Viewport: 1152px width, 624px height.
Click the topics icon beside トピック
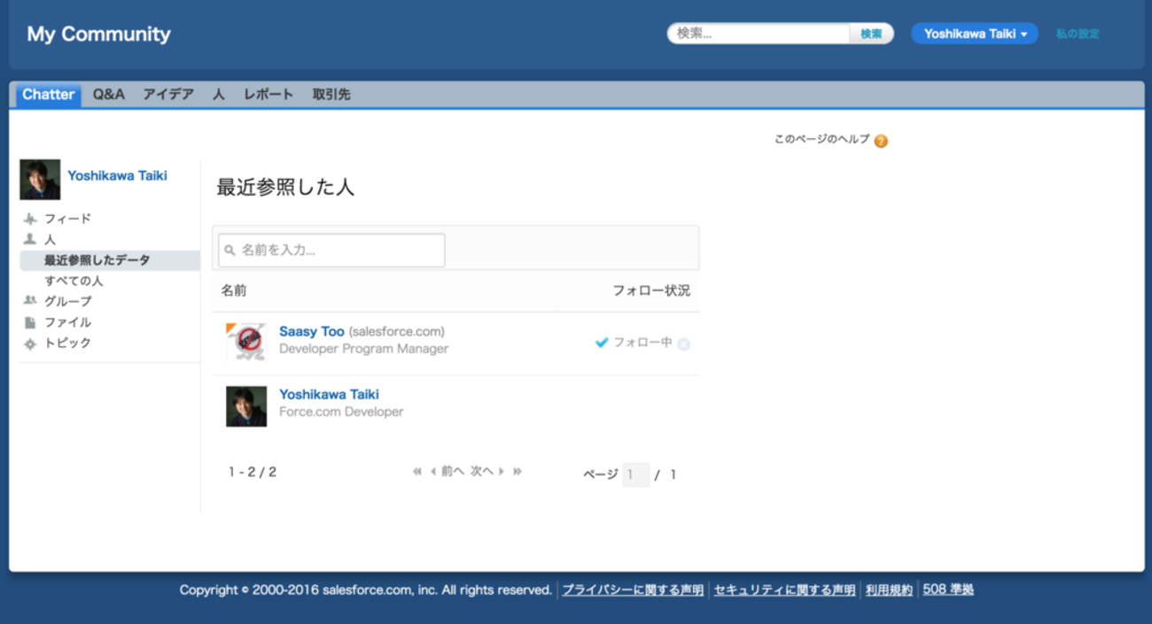30,343
